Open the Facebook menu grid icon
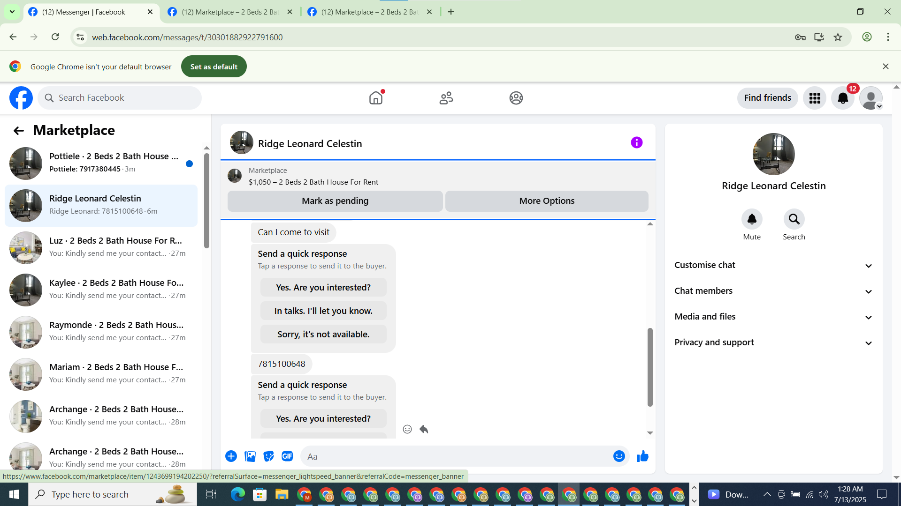Viewport: 901px width, 506px height. point(815,98)
